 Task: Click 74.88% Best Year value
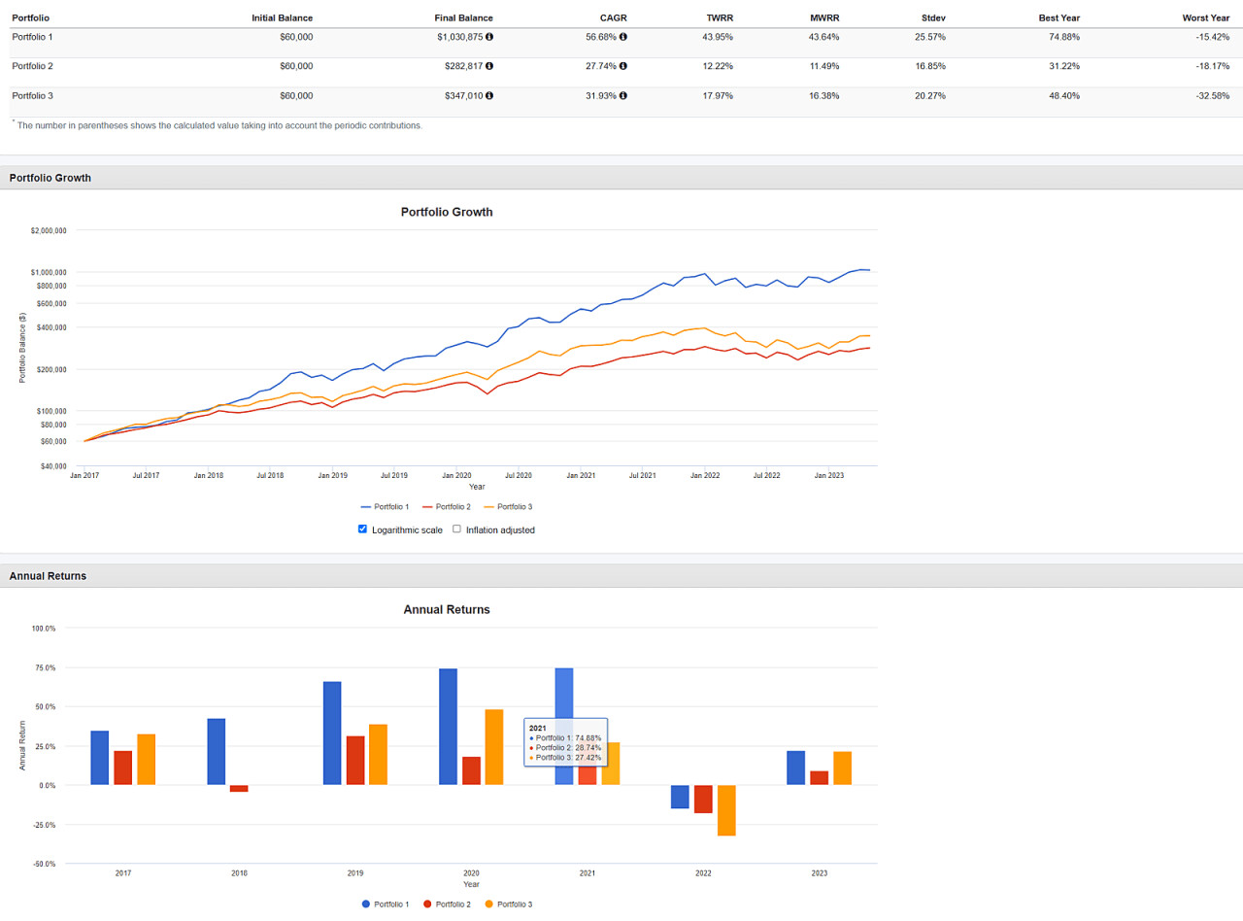click(x=1065, y=37)
